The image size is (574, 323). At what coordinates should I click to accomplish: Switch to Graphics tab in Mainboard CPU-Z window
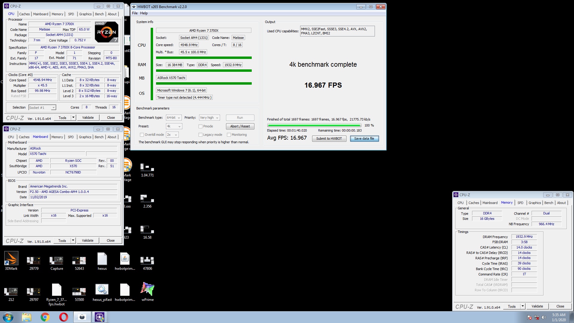tap(85, 137)
